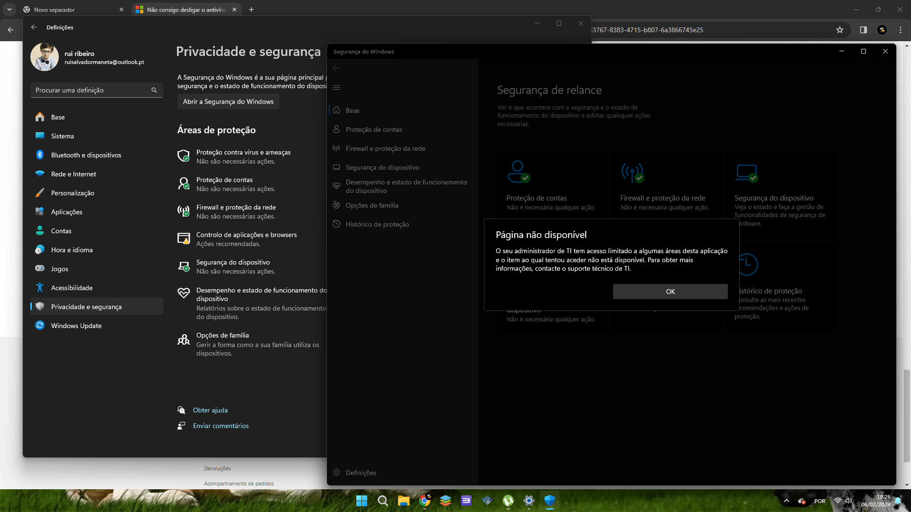This screenshot has height=512, width=911.
Task: Select Proteção de contas in security sidebar
Action: pos(373,129)
